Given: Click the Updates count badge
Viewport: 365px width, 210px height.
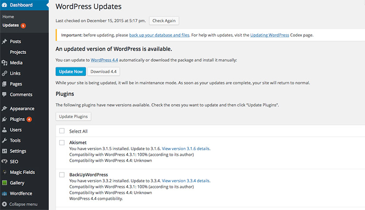Looking at the screenshot, I should click(x=23, y=26).
